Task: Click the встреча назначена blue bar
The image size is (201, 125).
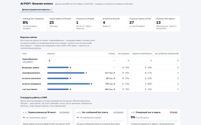Action: coord(58,78)
